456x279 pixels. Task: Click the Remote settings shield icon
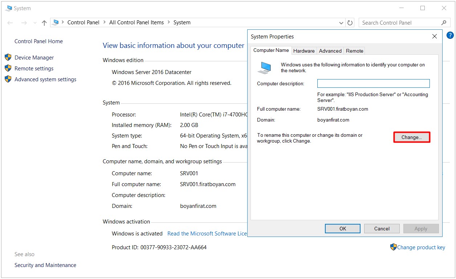[x=8, y=68]
